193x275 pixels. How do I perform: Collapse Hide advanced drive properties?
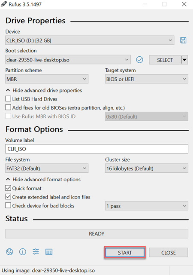point(44,90)
